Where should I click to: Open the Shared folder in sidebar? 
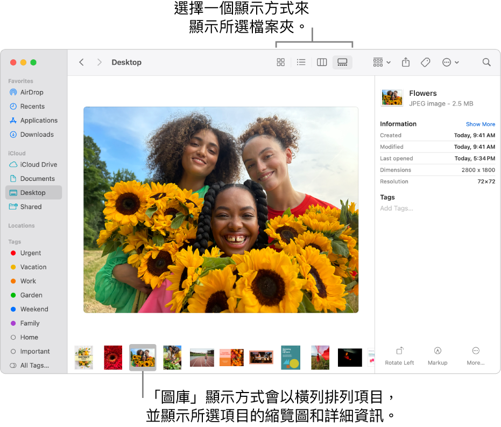pyautogui.click(x=33, y=207)
